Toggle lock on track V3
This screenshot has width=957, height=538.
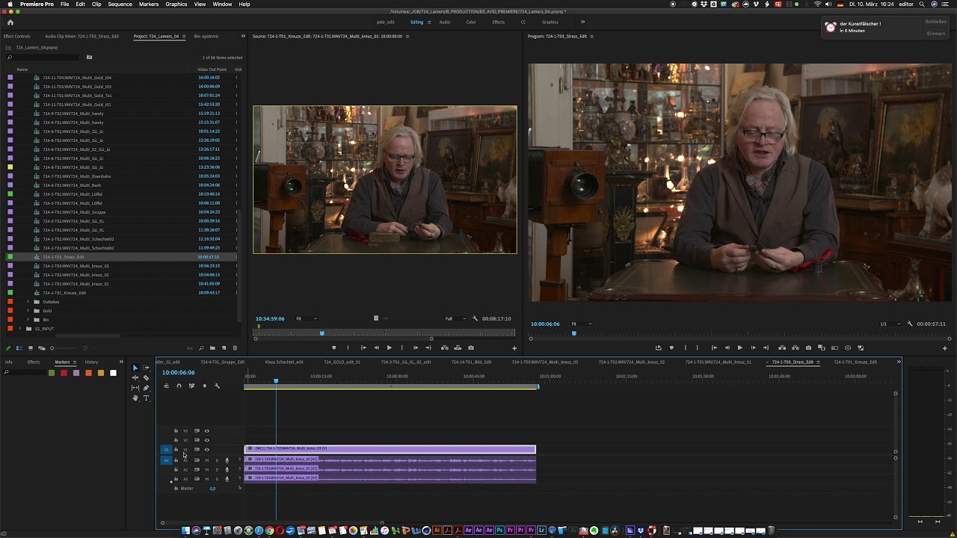[x=176, y=430]
